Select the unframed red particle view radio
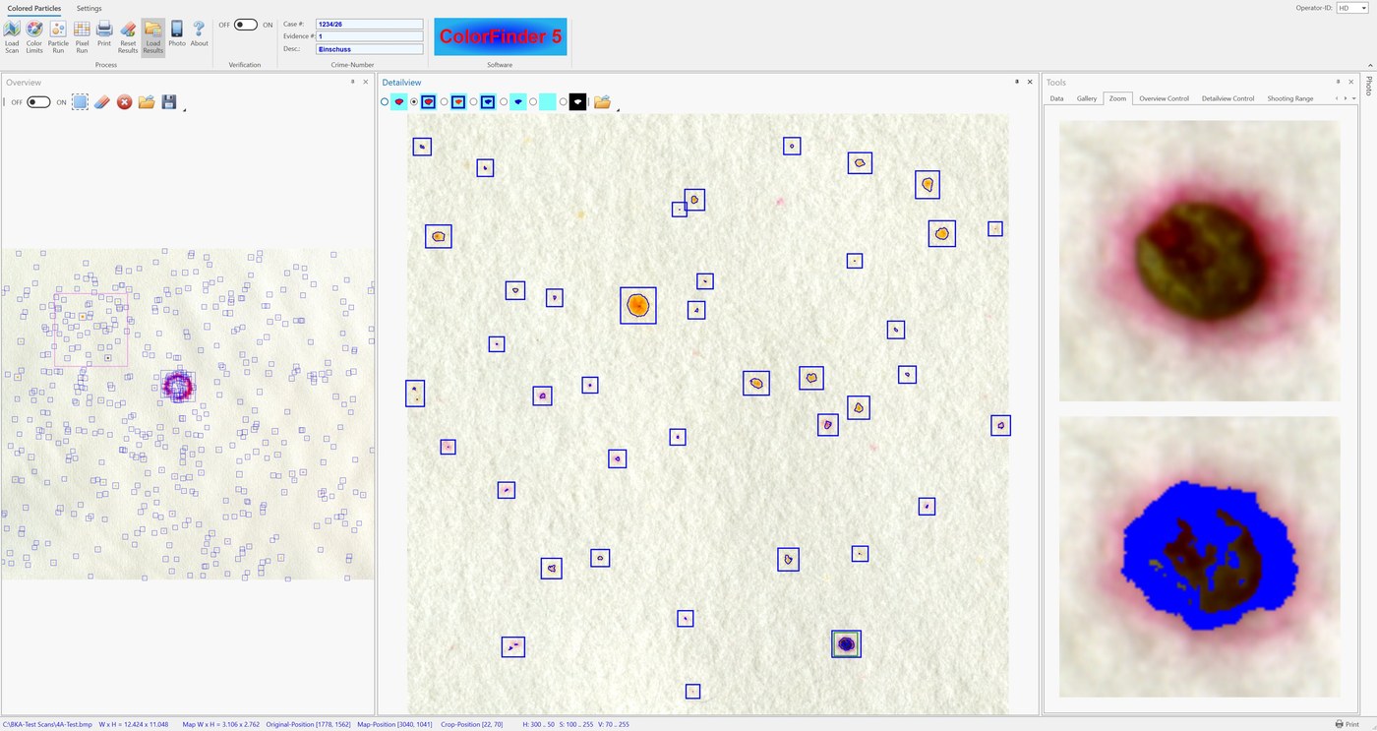1377x731 pixels. pos(385,102)
